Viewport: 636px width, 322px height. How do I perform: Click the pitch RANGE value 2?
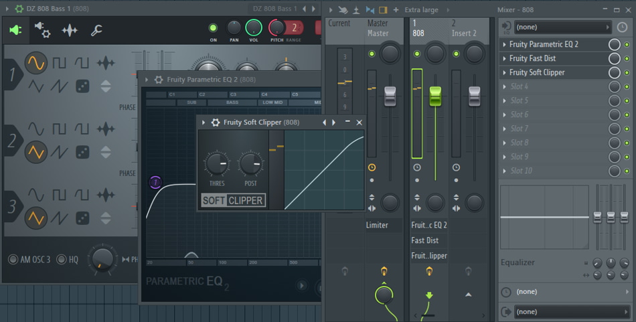(x=294, y=27)
